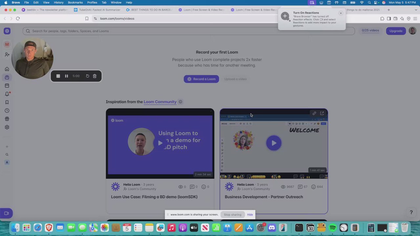This screenshot has width=420, height=236.
Task: Stop the Loom recording
Action: click(x=58, y=76)
